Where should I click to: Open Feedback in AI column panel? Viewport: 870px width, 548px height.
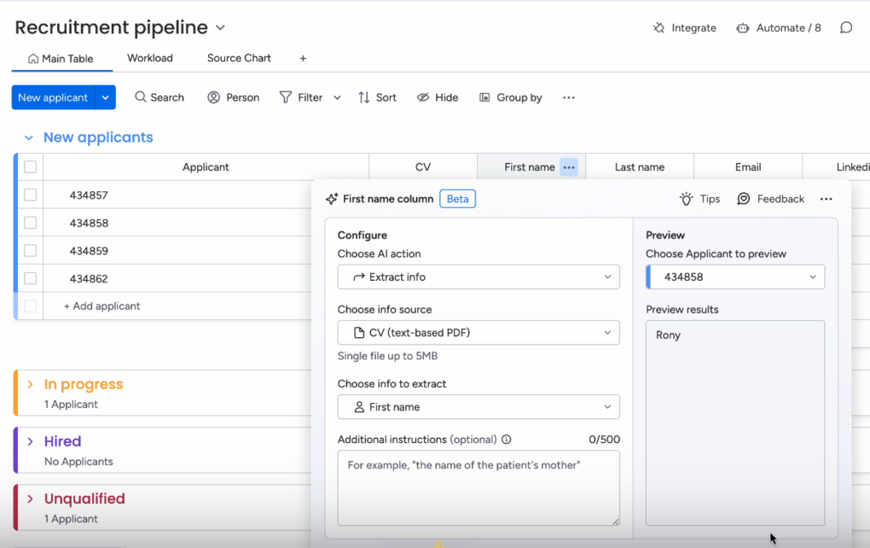pos(771,199)
